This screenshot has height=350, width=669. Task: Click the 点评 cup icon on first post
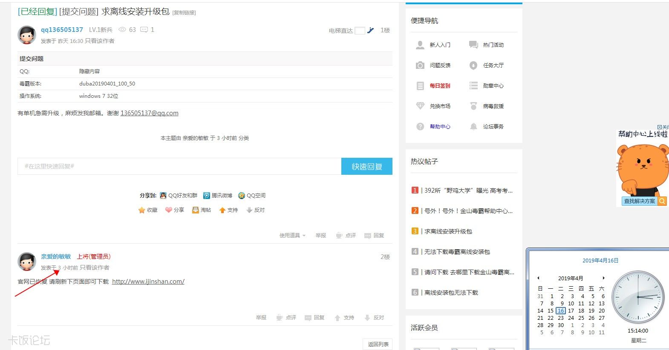339,235
